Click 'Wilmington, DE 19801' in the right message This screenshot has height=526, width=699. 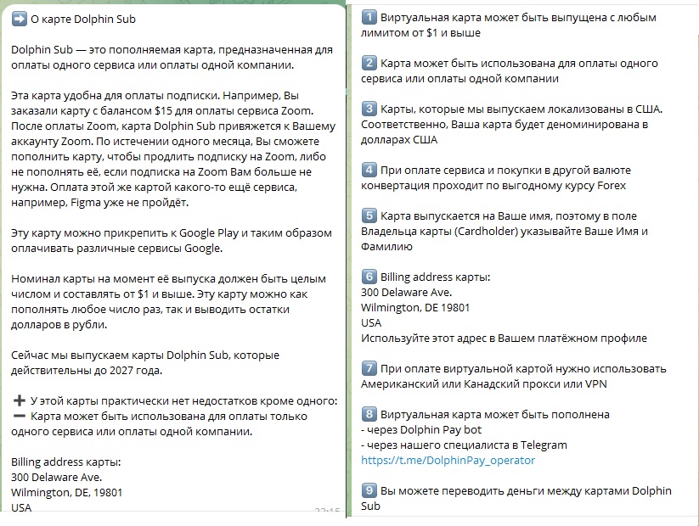coord(415,307)
